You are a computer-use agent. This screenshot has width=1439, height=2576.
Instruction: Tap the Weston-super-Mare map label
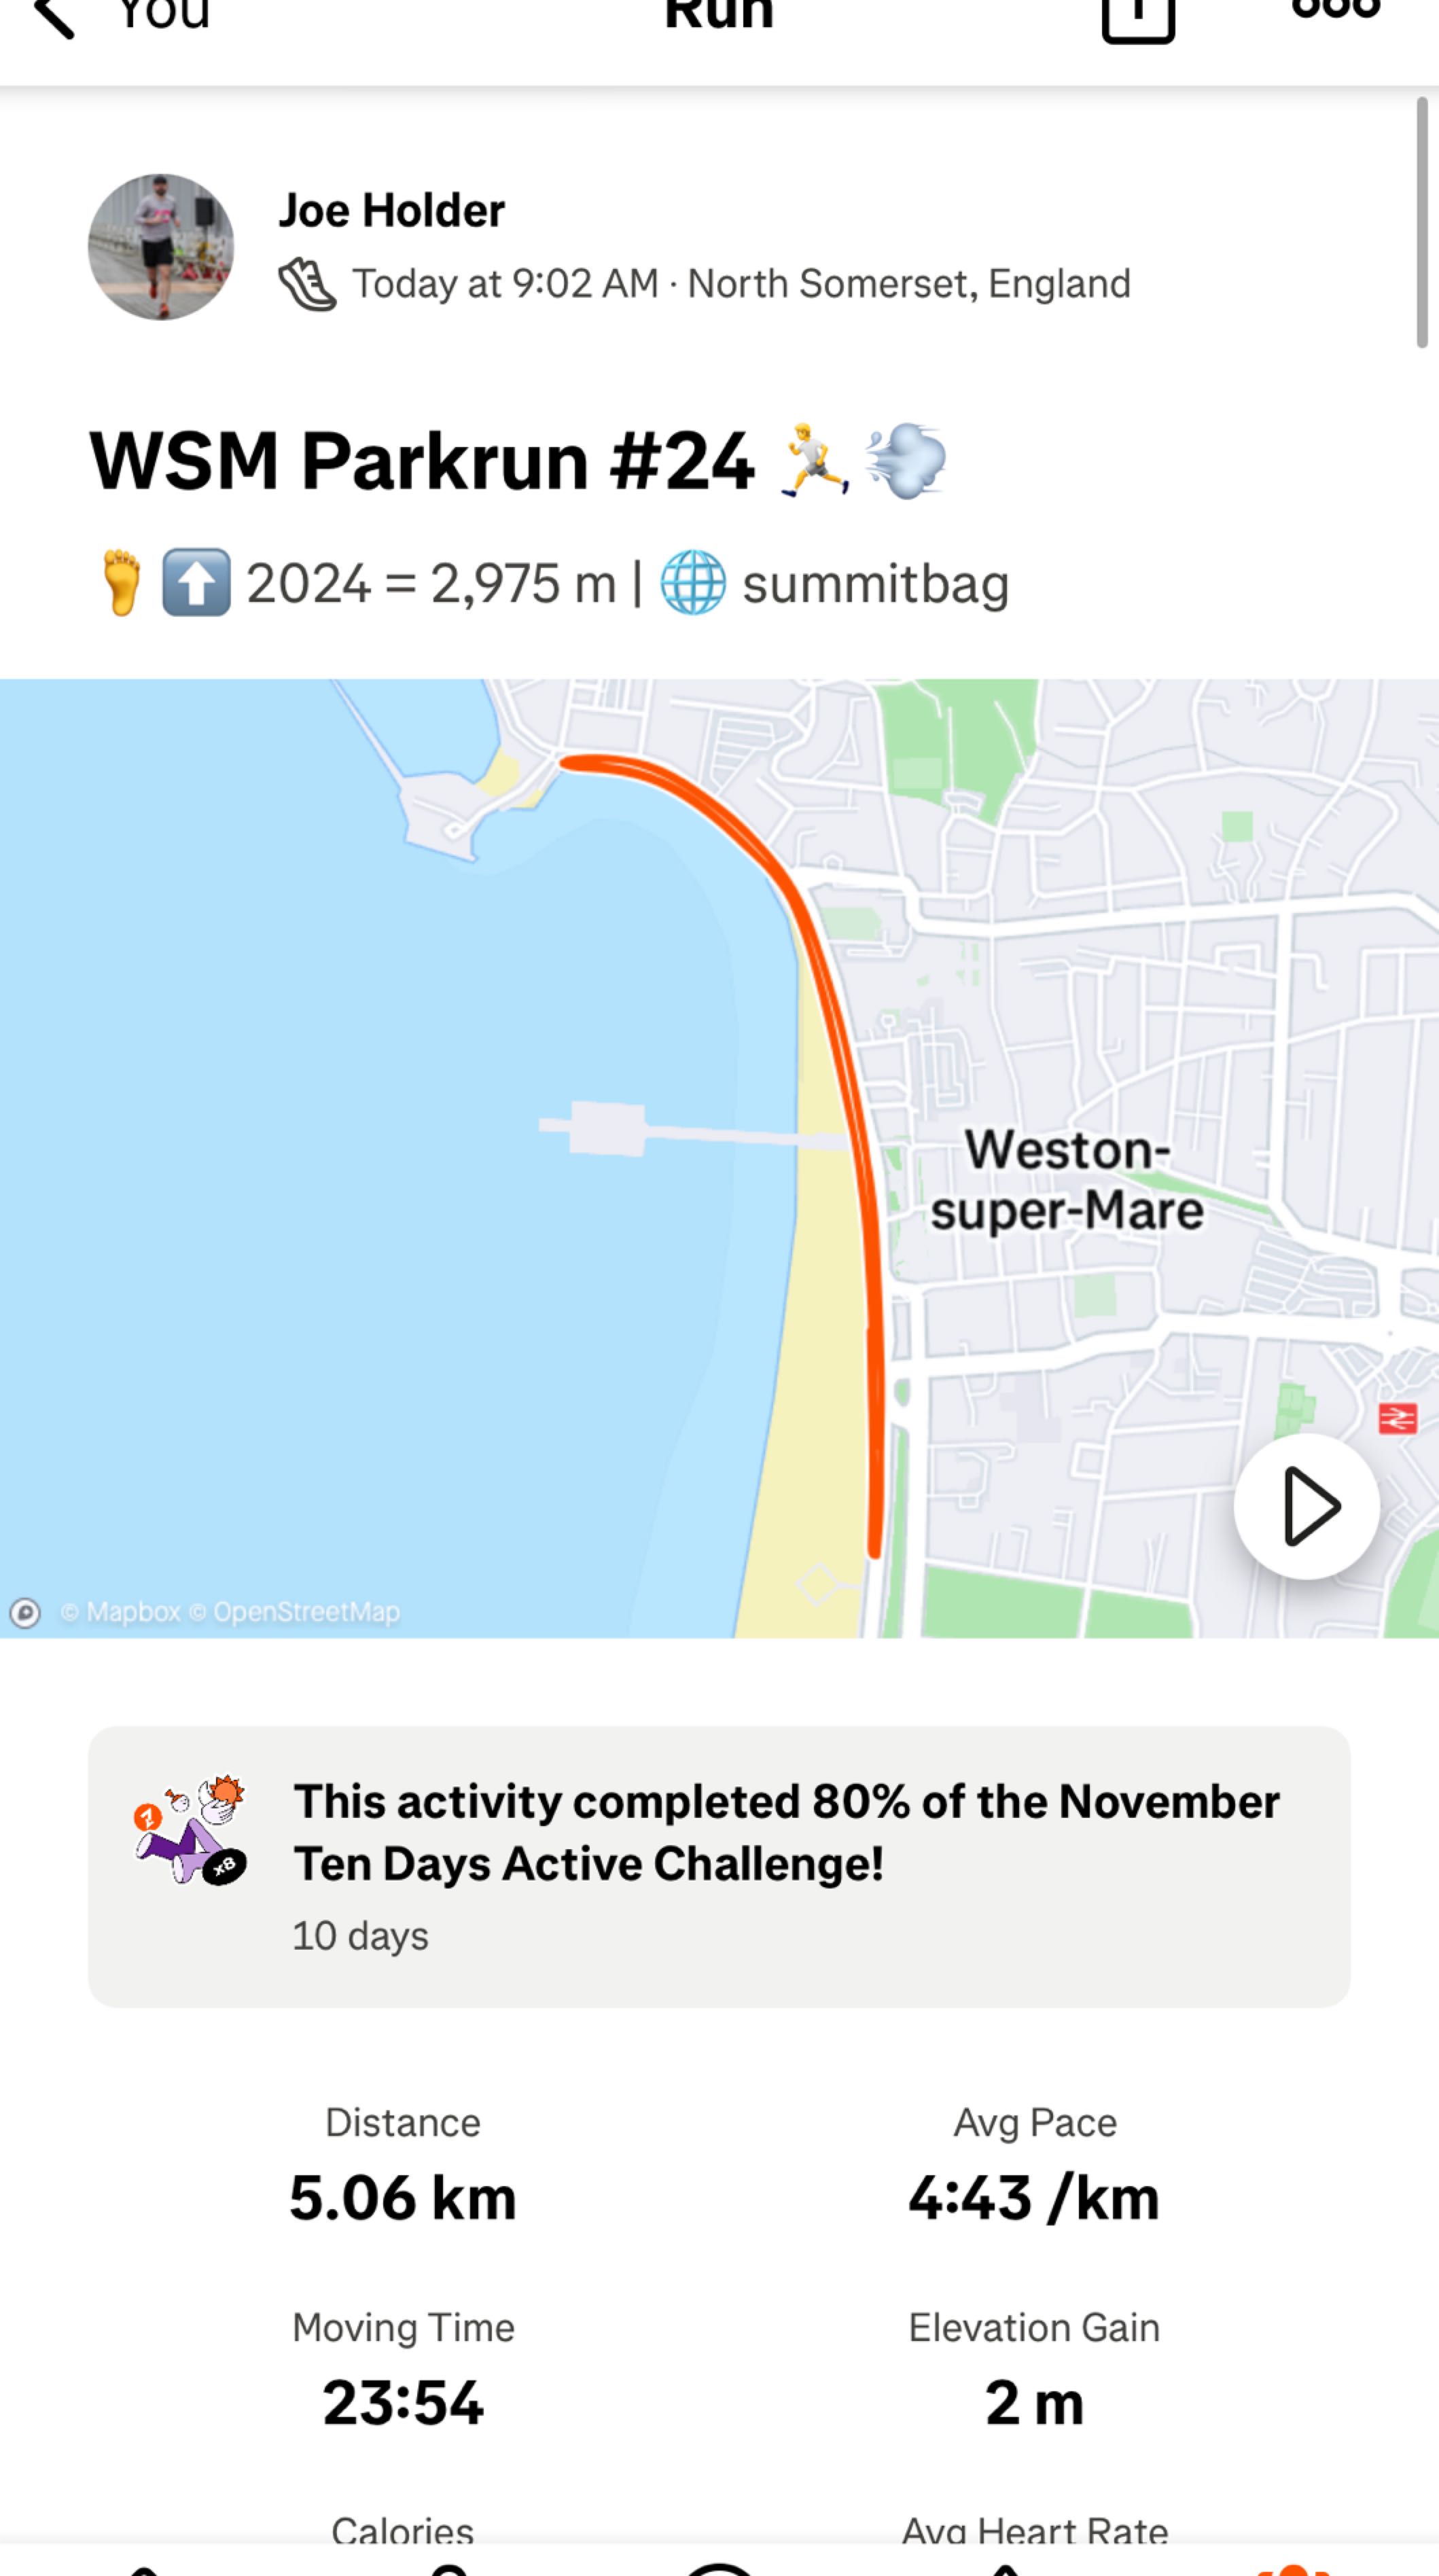coord(1067,1180)
